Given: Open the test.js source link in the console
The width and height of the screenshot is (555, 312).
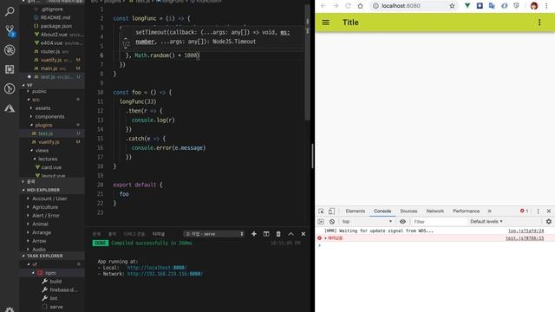Looking at the screenshot, I should pos(525,238).
